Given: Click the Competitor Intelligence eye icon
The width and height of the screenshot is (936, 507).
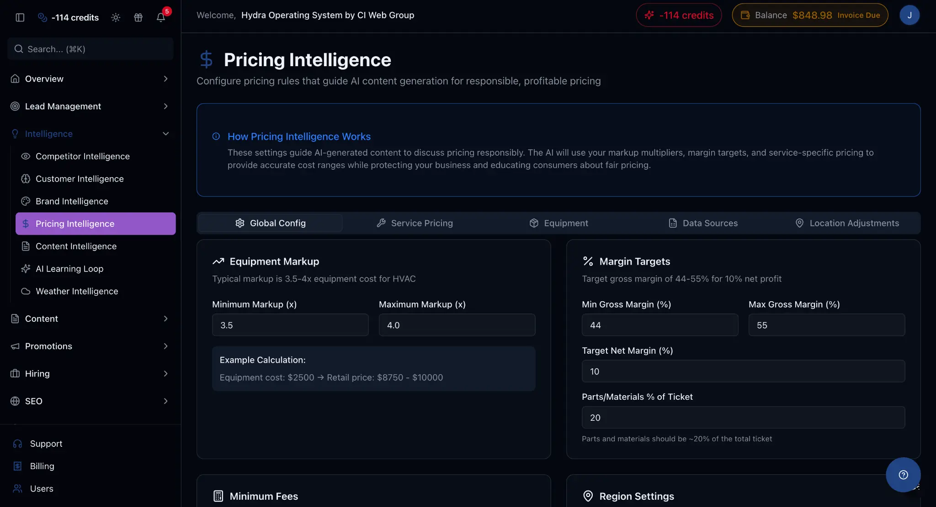Looking at the screenshot, I should 26,156.
